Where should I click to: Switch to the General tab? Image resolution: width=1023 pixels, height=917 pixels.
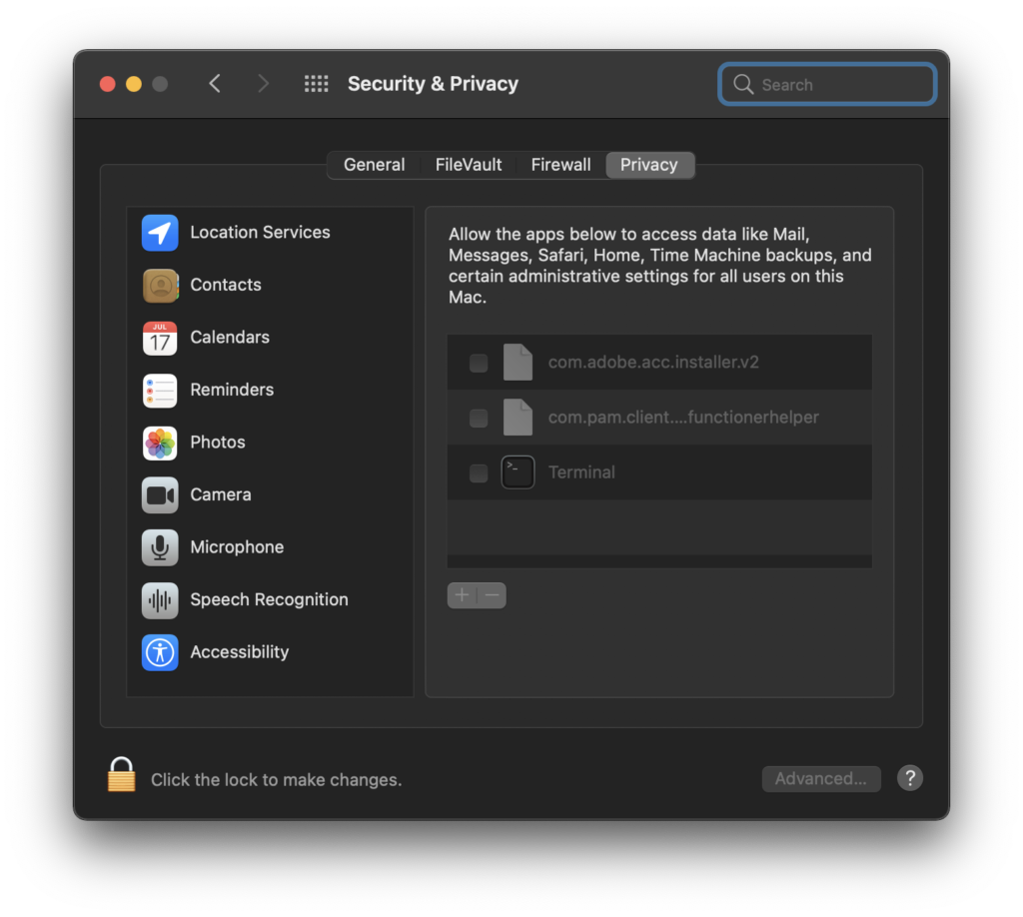(x=374, y=165)
